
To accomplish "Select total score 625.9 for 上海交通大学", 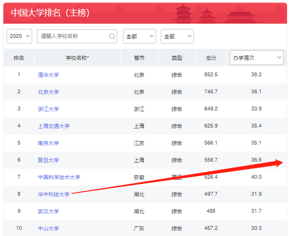I will click(x=211, y=126).
